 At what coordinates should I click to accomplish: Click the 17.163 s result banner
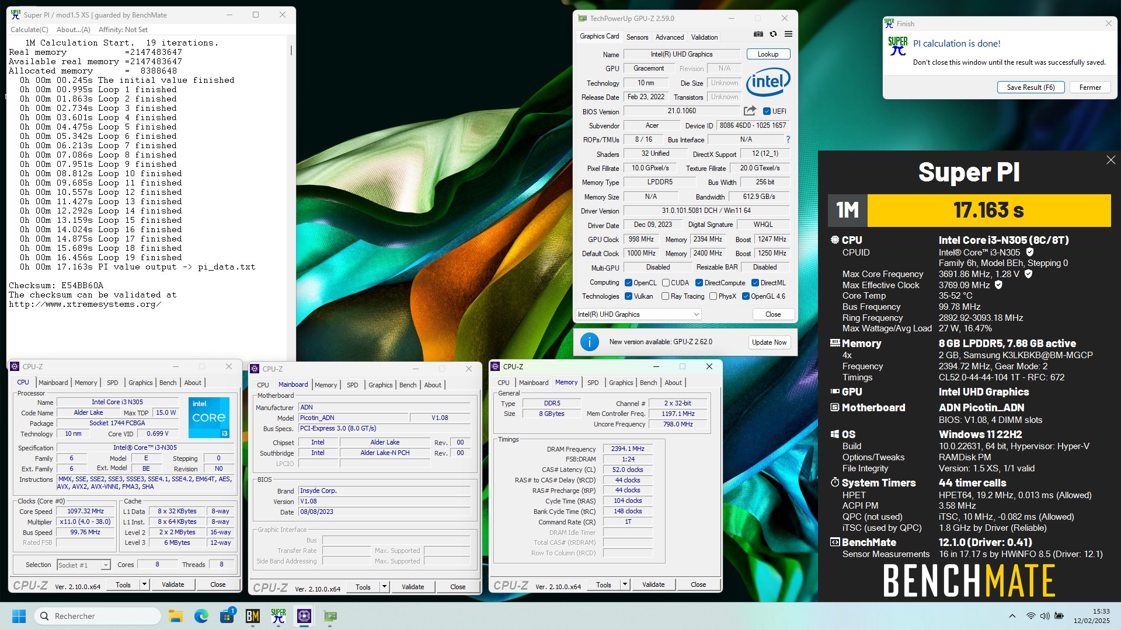(x=988, y=210)
